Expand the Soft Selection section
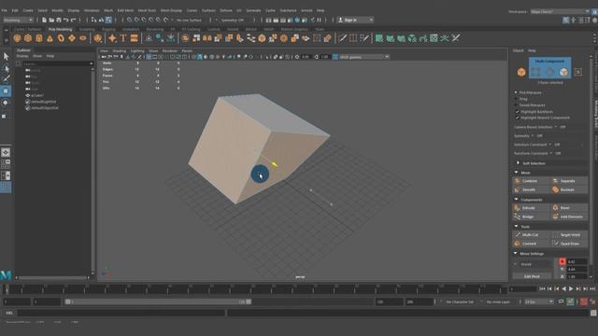The width and height of the screenshot is (598, 336). pos(518,163)
